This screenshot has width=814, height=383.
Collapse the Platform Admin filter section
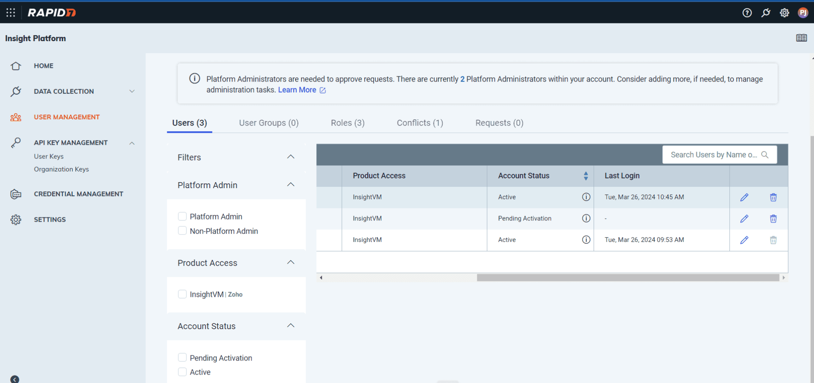coord(290,185)
